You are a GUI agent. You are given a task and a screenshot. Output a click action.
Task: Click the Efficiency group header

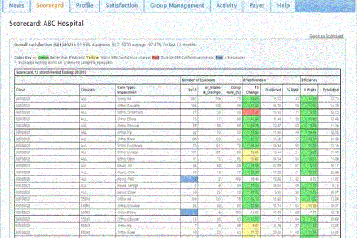click(x=320, y=80)
